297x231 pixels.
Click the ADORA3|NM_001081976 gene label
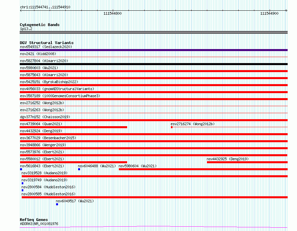[39, 224]
